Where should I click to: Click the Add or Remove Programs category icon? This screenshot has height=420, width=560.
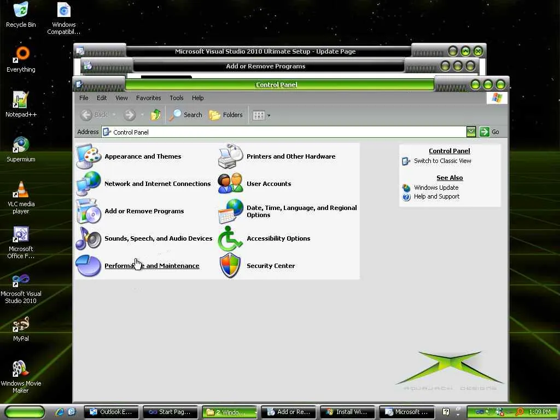pos(88,211)
